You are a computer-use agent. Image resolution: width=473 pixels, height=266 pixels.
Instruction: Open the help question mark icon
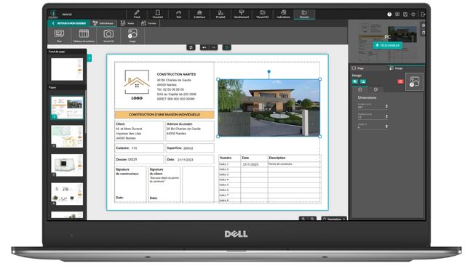tap(389, 15)
